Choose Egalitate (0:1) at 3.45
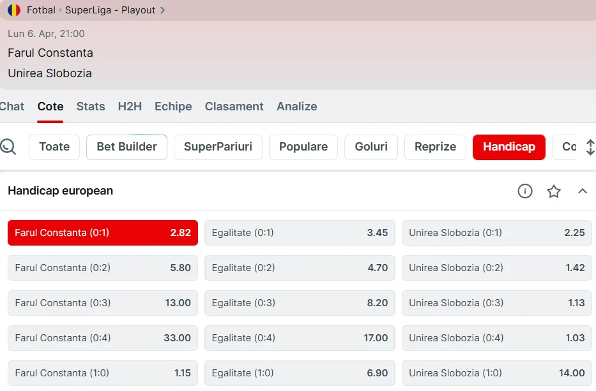 click(300, 233)
